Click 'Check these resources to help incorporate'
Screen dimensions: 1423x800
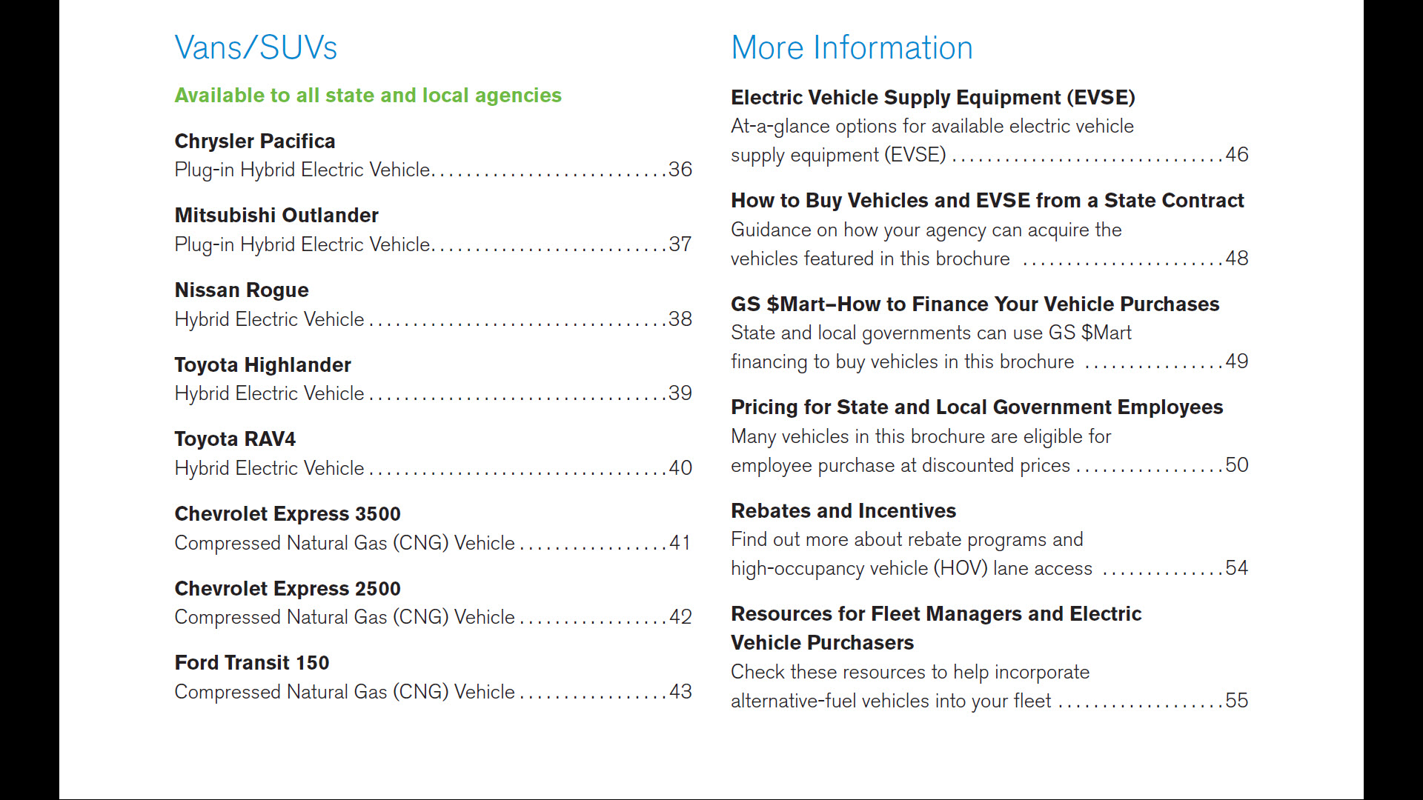910,673
